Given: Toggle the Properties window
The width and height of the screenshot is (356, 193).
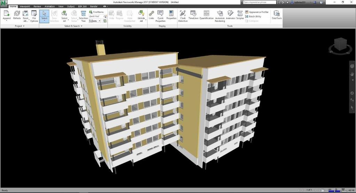Looking at the screenshot, I should click(171, 15).
